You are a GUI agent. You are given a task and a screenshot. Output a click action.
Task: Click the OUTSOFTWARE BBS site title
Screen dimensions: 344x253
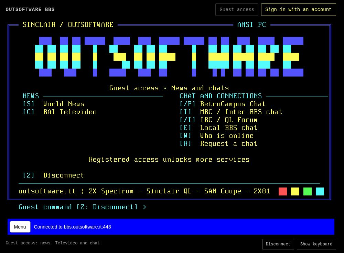pyautogui.click(x=30, y=9)
